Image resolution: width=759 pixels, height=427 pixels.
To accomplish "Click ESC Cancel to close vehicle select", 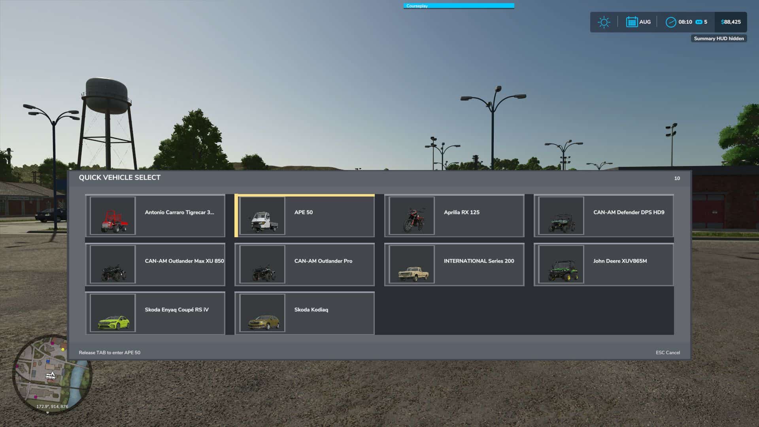I will click(x=668, y=352).
